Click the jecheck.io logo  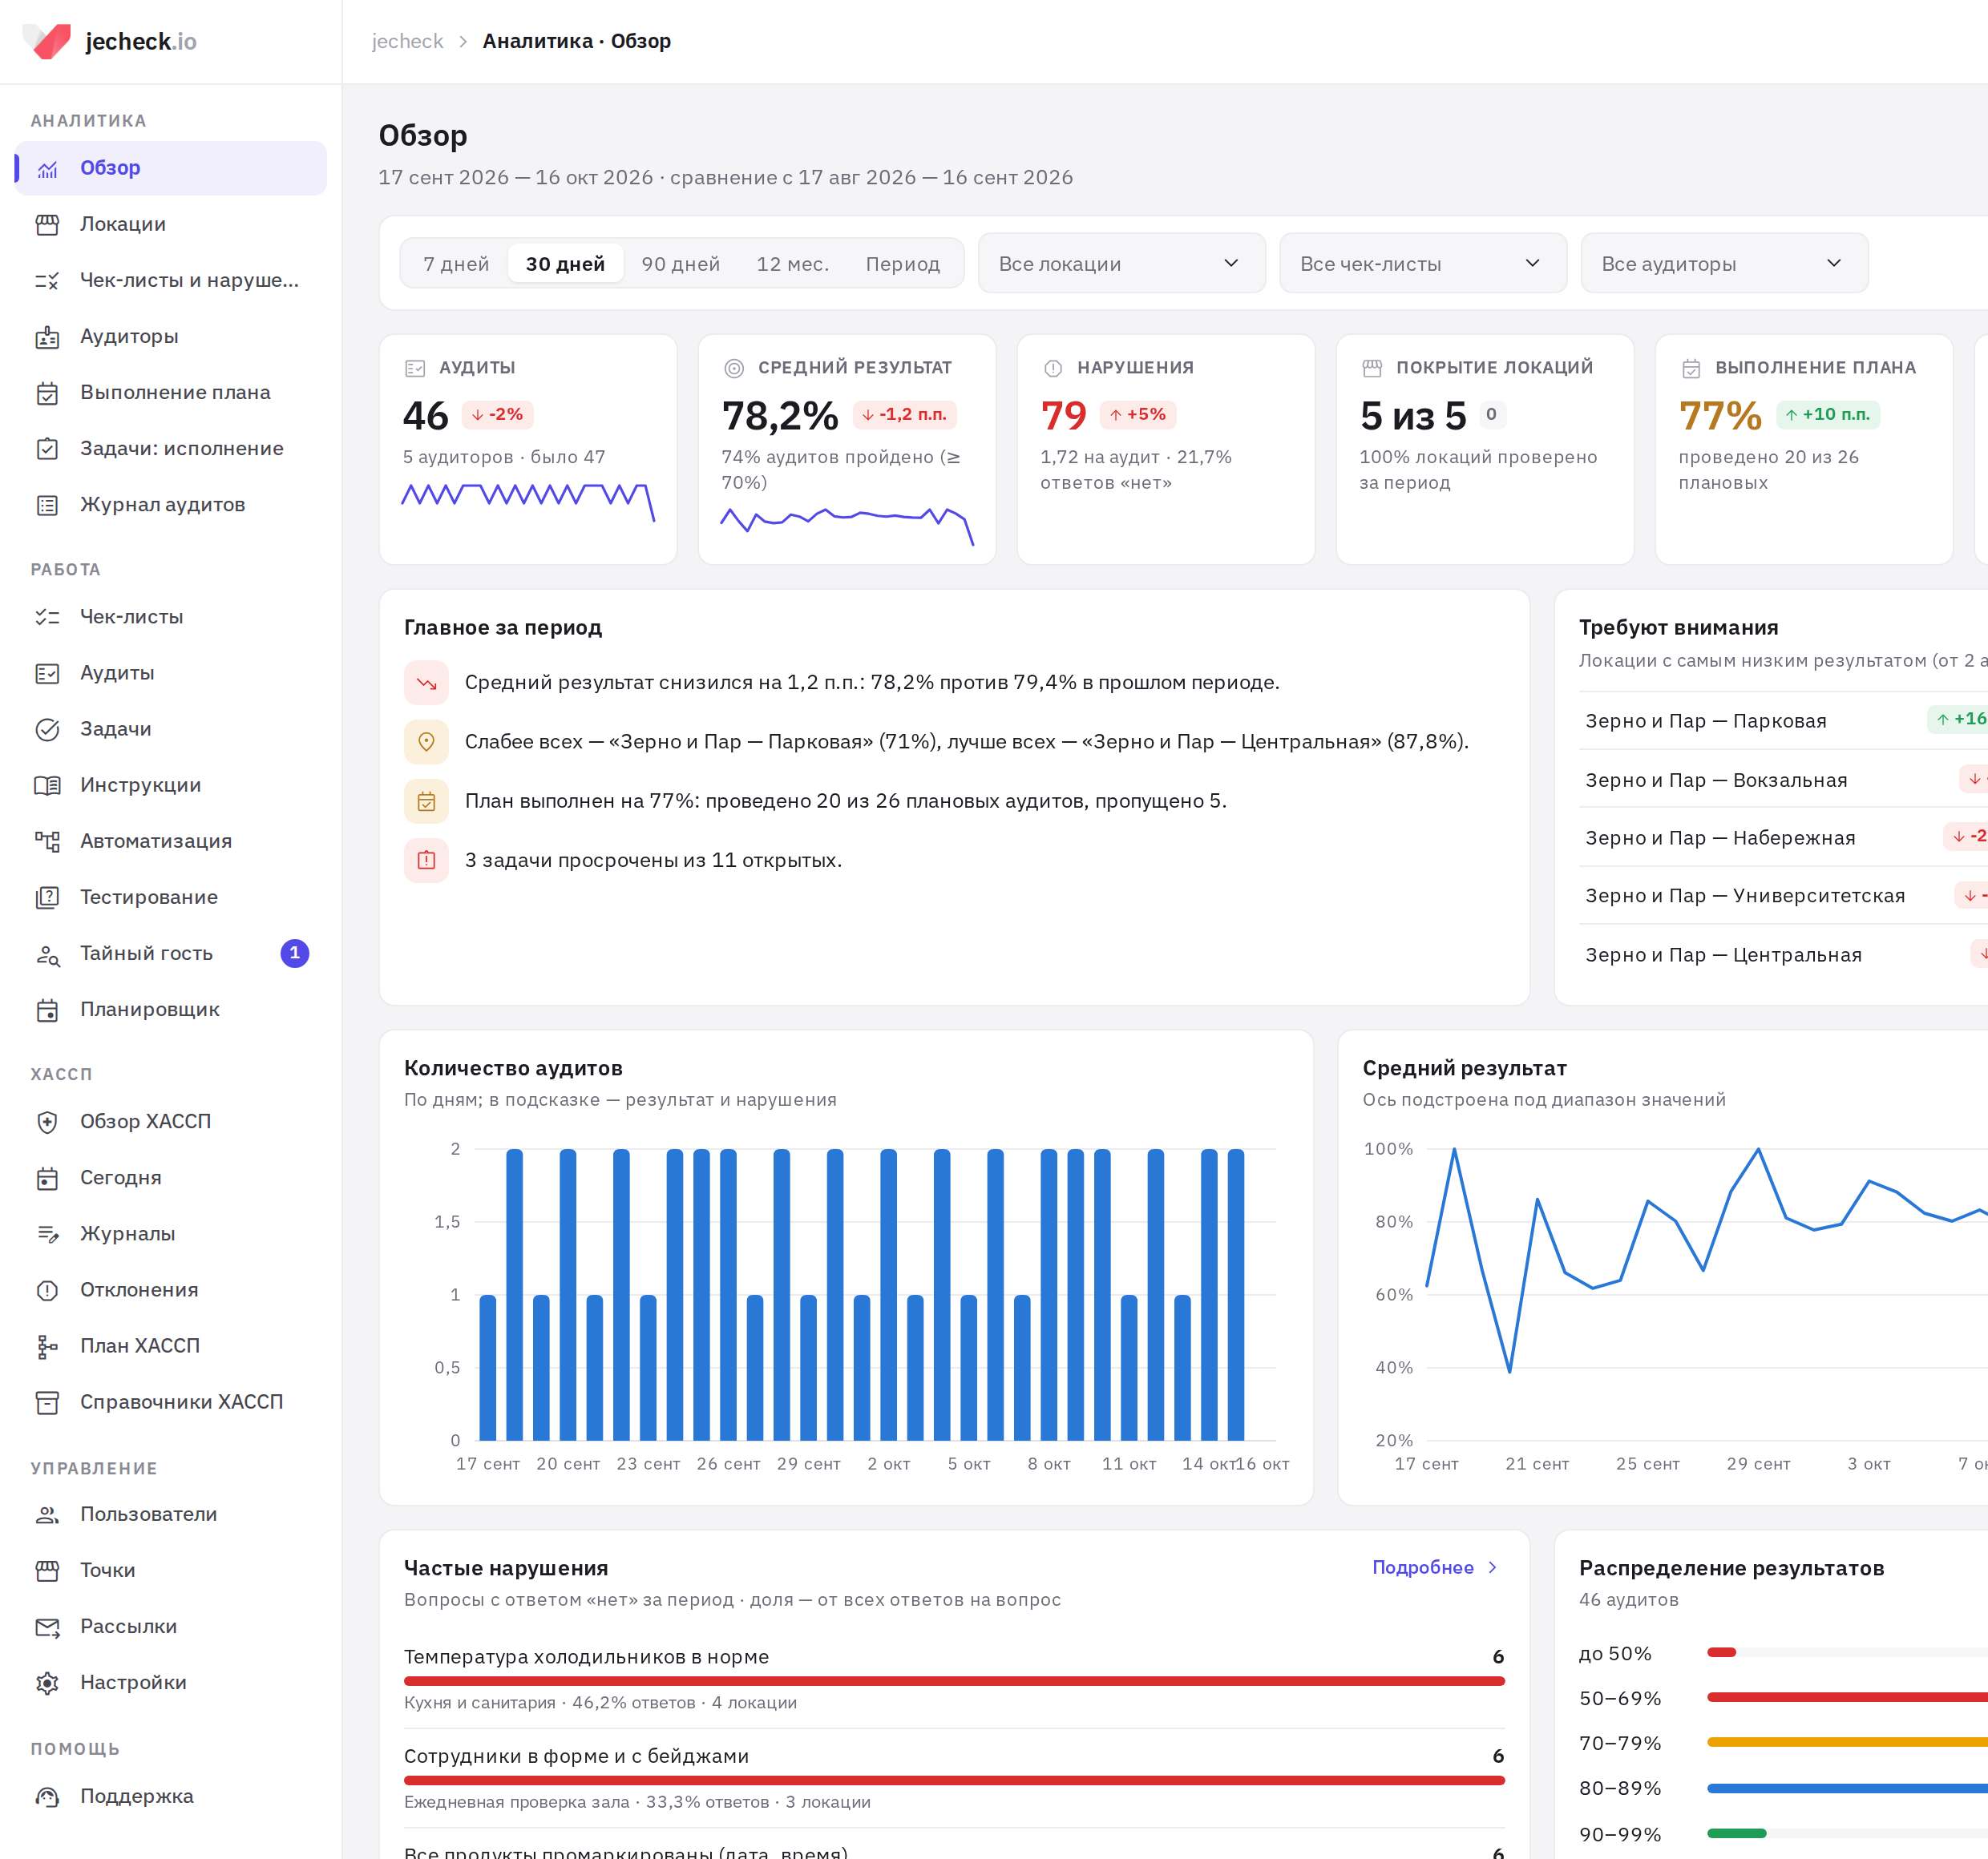[110, 41]
